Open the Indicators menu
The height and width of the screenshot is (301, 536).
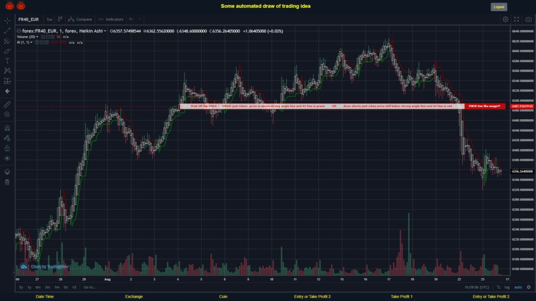(111, 19)
